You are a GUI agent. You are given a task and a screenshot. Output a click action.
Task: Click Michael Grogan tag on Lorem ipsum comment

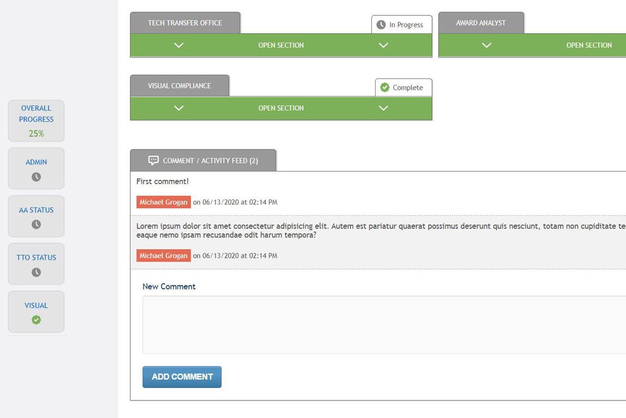163,256
